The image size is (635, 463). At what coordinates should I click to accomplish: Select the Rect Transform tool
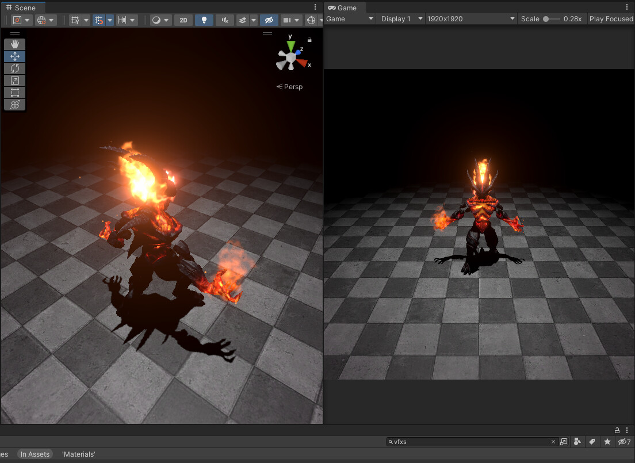click(14, 93)
